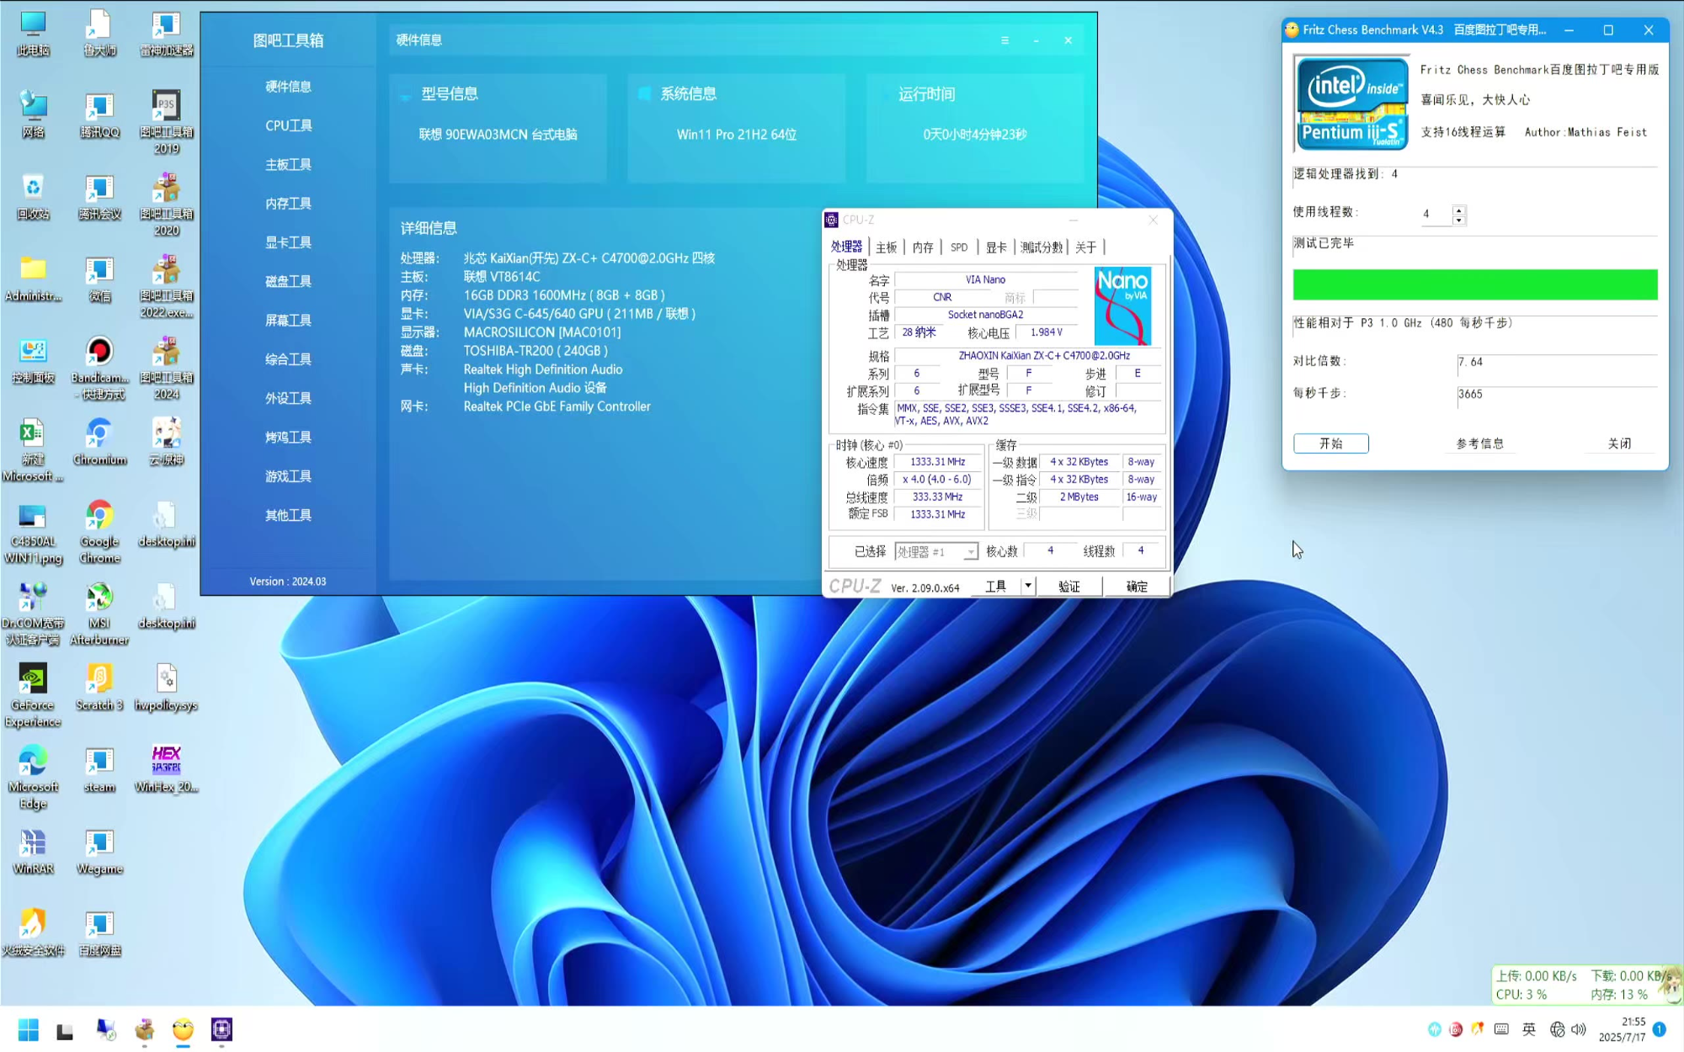Select the 图吧工具箱2019 desktop icon
This screenshot has height=1052, width=1684.
166,123
